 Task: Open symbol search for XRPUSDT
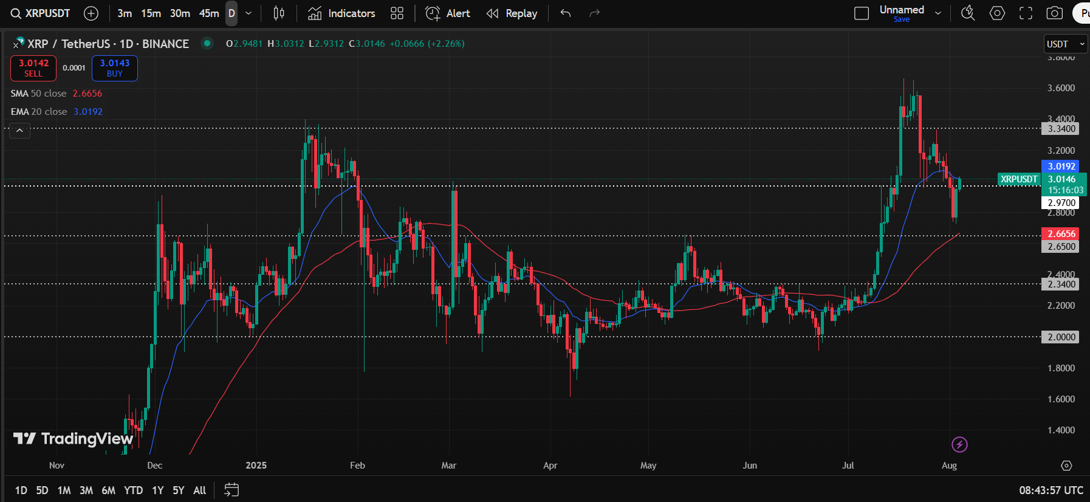point(40,13)
